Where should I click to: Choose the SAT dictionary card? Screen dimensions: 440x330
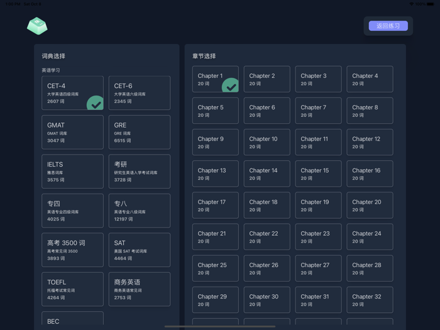point(139,250)
